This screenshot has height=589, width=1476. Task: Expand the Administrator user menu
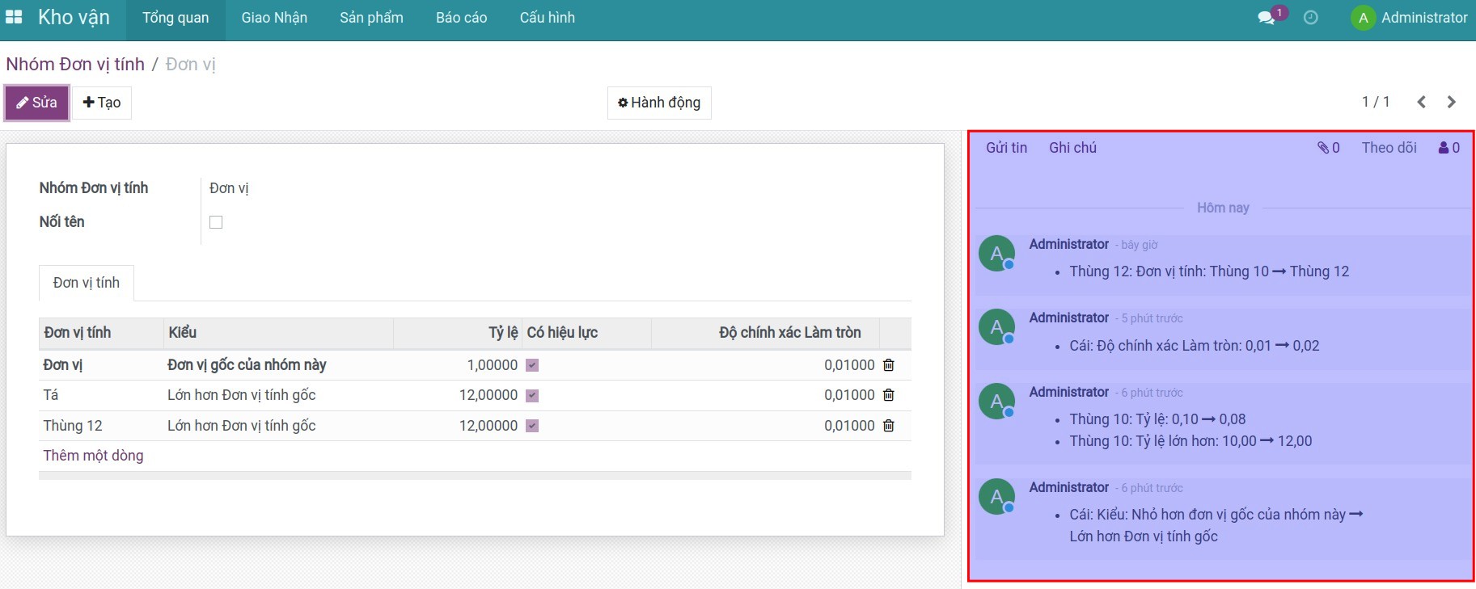coord(1410,18)
